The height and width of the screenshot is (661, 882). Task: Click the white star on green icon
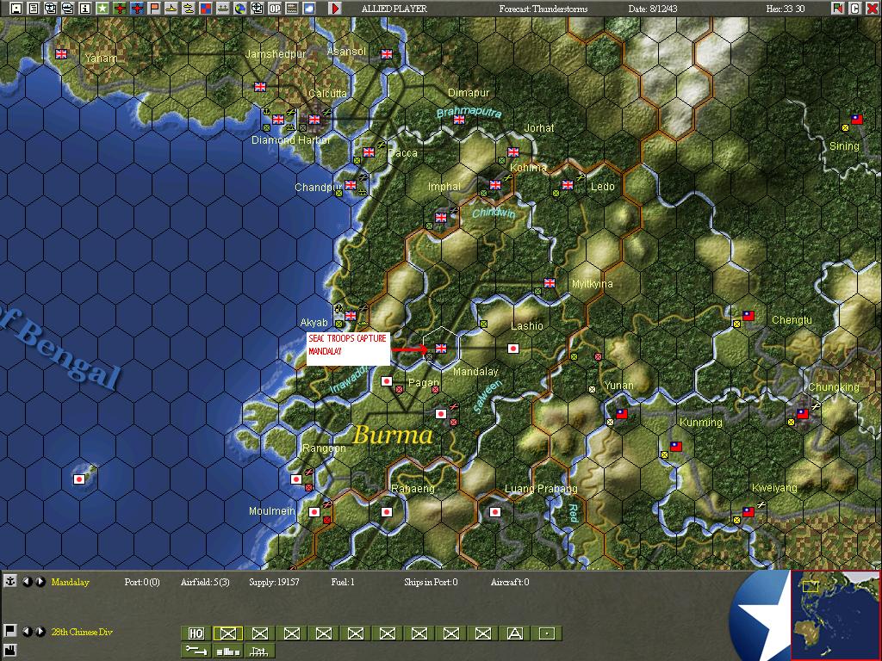102,8
